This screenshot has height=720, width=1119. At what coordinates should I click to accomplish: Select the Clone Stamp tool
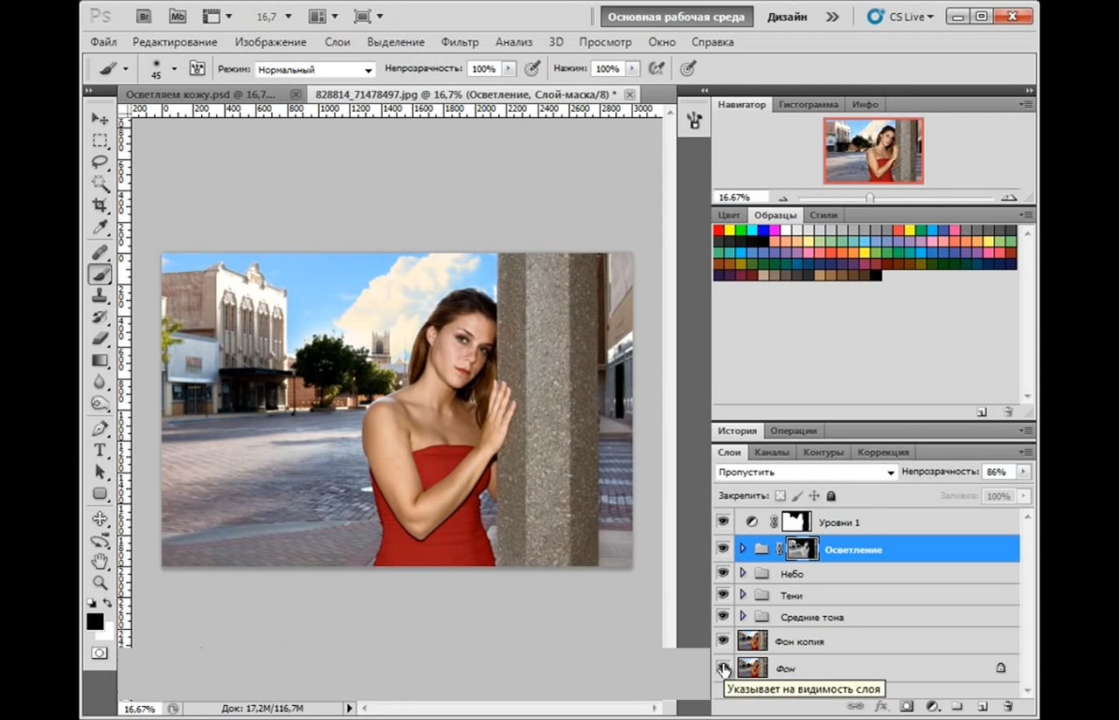(100, 296)
